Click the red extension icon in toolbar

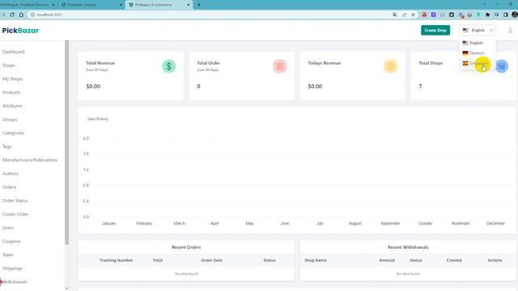click(424, 15)
